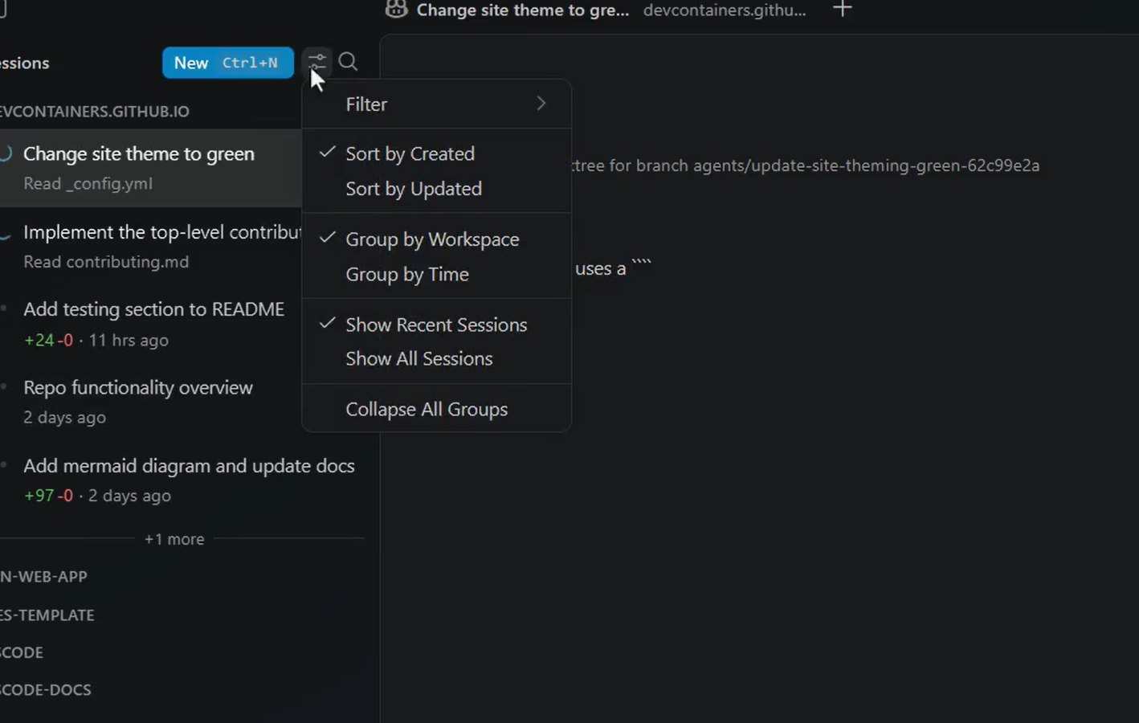
Task: Click the +97 -0 diff stats
Action: click(48, 496)
